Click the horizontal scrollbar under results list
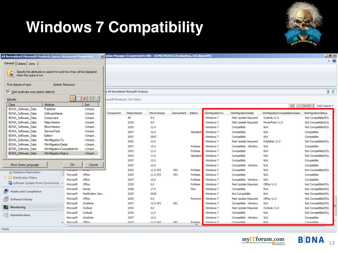This screenshot has width=338, height=253. click(x=196, y=225)
